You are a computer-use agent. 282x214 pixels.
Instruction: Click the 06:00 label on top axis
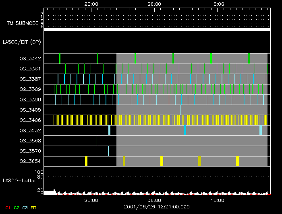(x=155, y=4)
